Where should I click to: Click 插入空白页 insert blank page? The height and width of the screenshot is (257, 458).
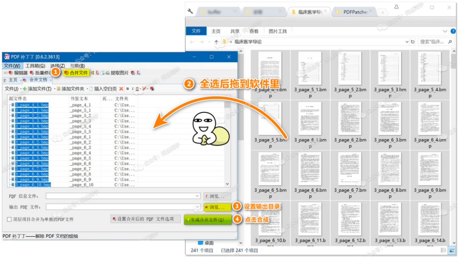click(103, 88)
